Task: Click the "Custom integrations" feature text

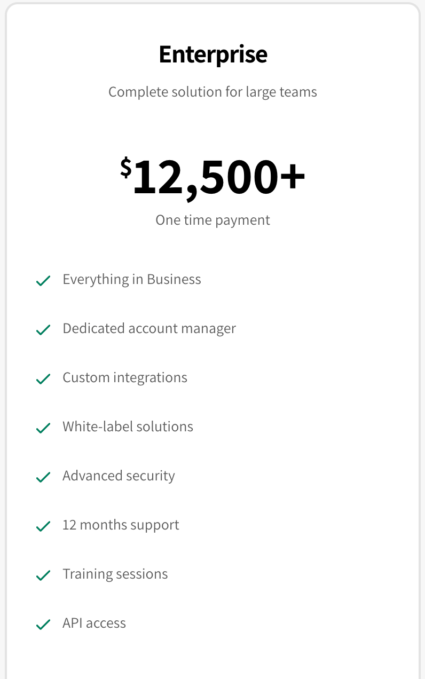Action: 125,378
